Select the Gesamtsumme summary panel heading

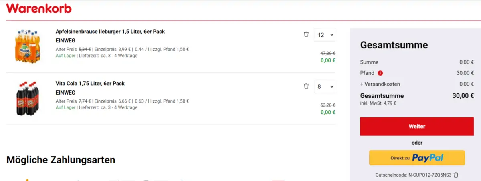click(394, 45)
